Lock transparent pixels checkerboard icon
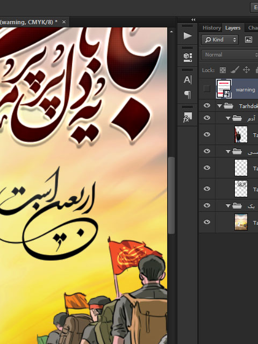The height and width of the screenshot is (344, 258). click(223, 70)
